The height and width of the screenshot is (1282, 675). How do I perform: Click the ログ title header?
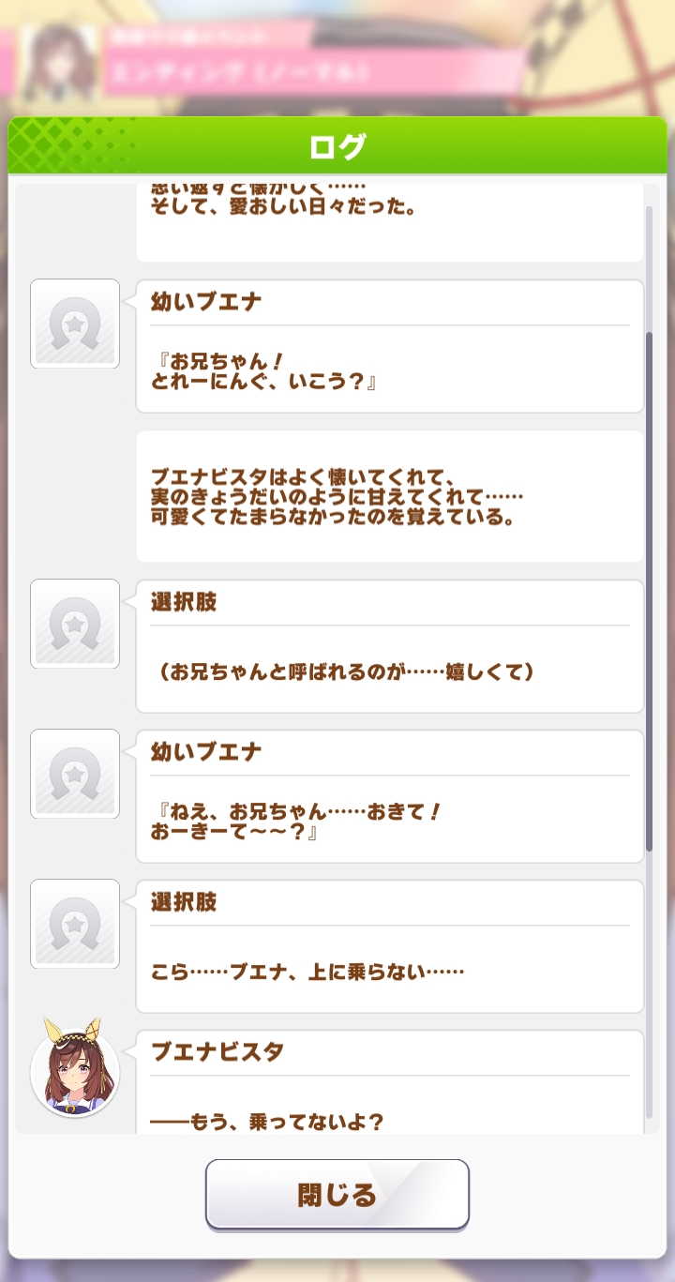click(337, 146)
